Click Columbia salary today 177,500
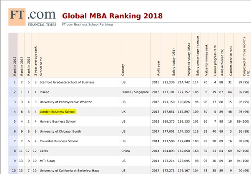Screen dimensions: 251x174 click(x=168, y=141)
